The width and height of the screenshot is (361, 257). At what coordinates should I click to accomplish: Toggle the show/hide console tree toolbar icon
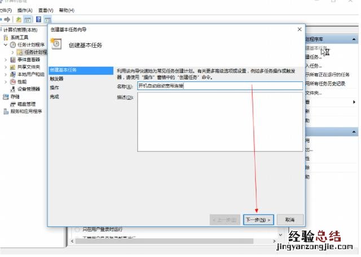[x=28, y=20]
